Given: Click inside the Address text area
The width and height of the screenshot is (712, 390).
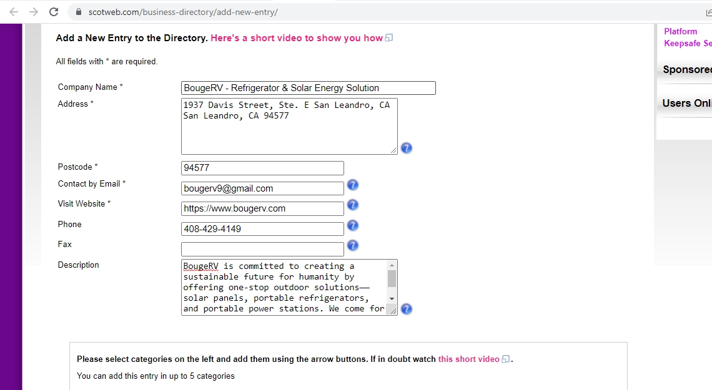Looking at the screenshot, I should pyautogui.click(x=289, y=131).
